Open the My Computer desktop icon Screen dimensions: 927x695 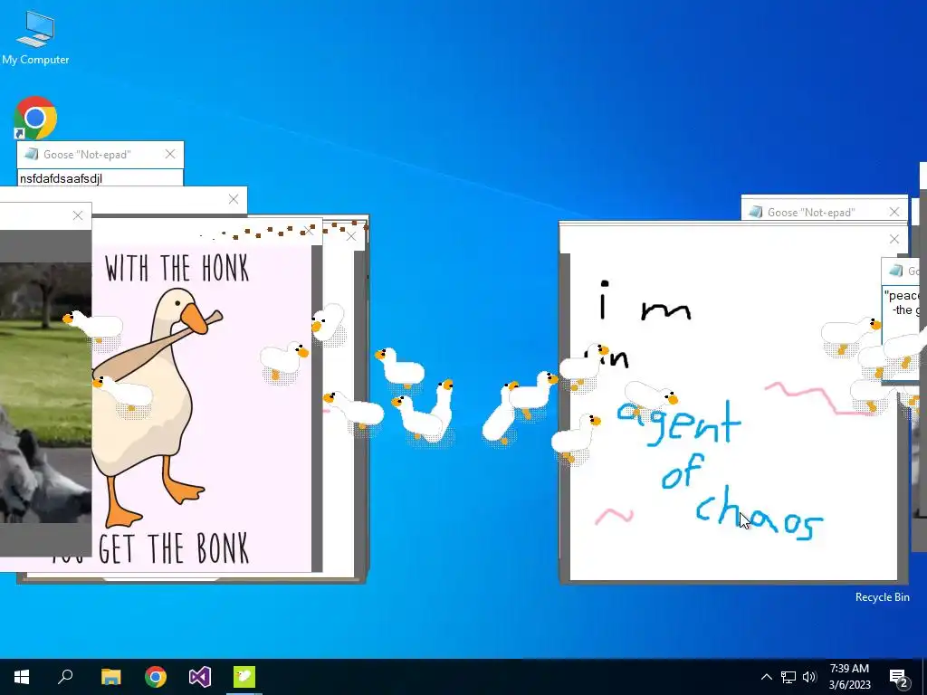pyautogui.click(x=35, y=38)
